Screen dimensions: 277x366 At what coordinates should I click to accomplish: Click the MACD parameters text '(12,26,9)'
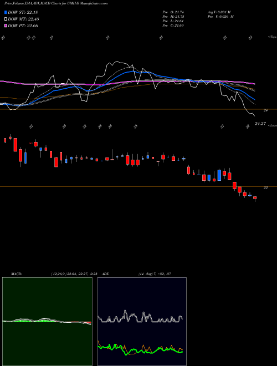(58, 274)
